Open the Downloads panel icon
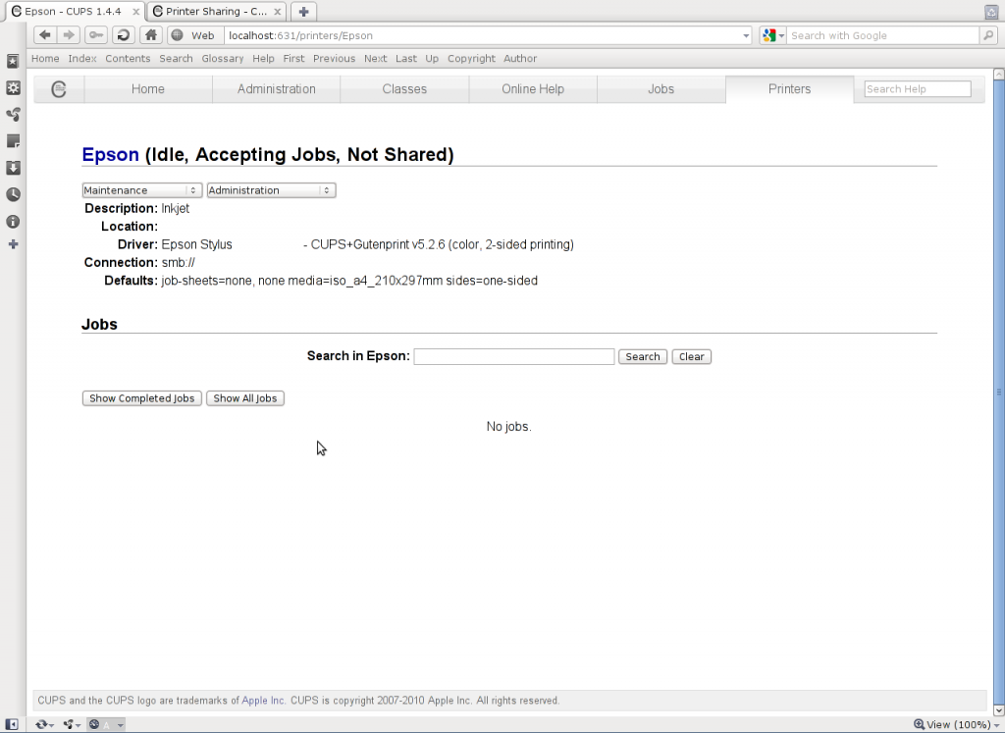Screen dimensions: 1005x733 click(13, 168)
